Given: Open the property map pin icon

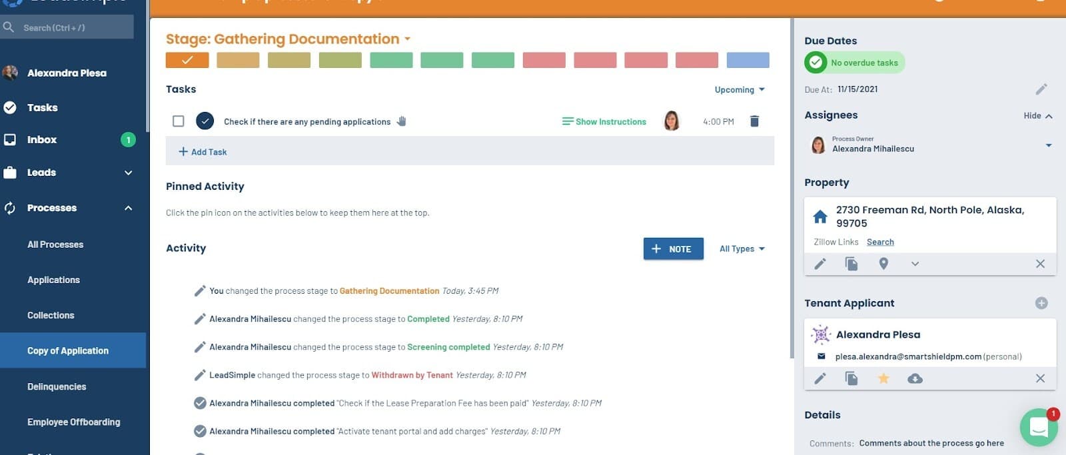Looking at the screenshot, I should pyautogui.click(x=883, y=264).
